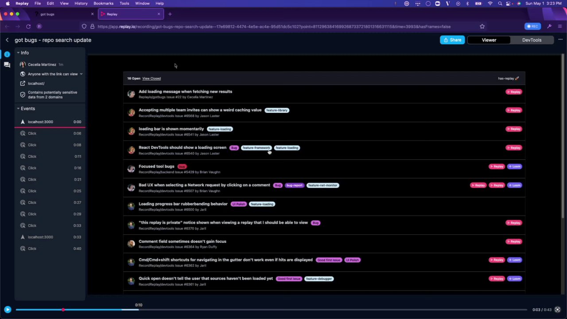Click the 'feature-framework' label tag
The height and width of the screenshot is (319, 567).
coord(256,148)
